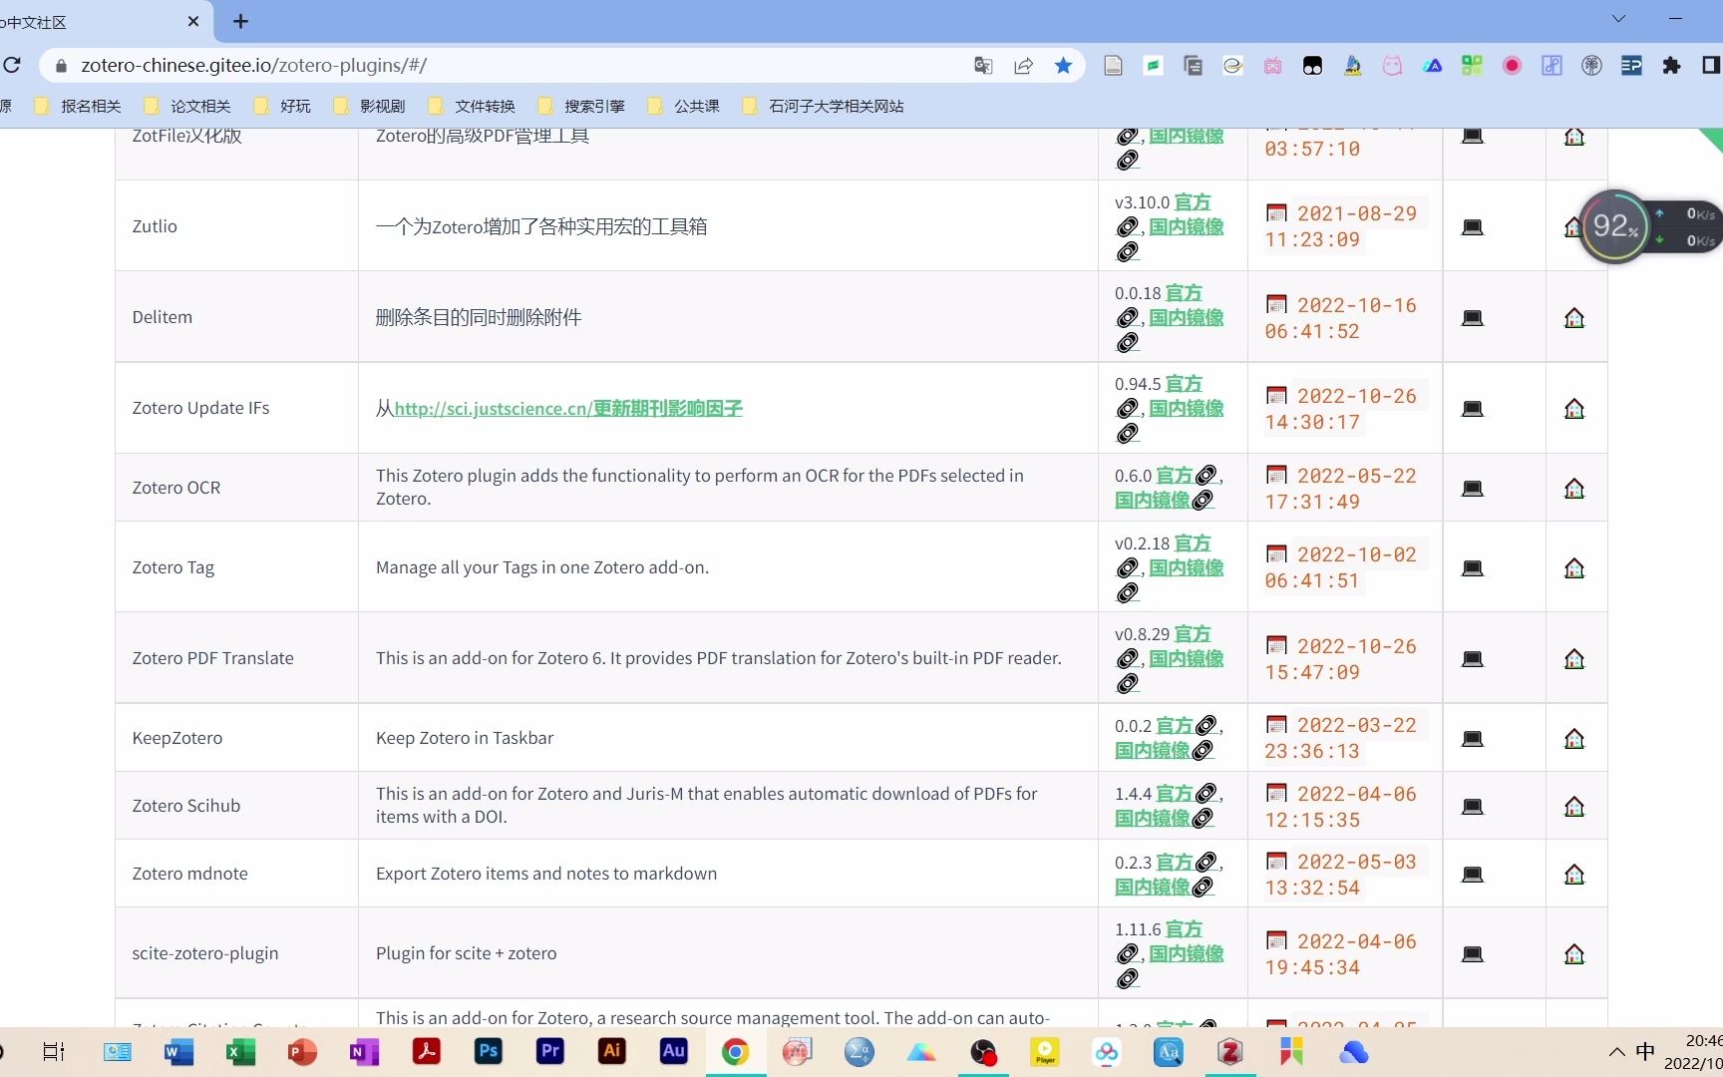This screenshot has height=1077, width=1723.
Task: Open Adobe Photoshop from the taskbar
Action: (x=488, y=1052)
